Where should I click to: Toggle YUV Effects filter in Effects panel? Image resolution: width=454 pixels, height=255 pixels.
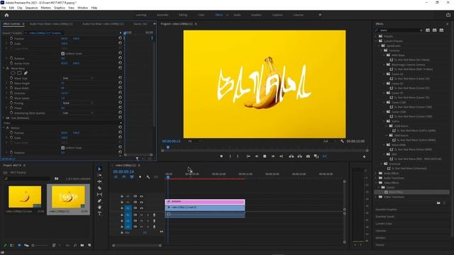tap(441, 30)
